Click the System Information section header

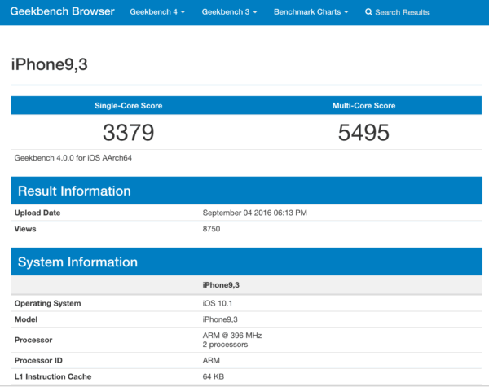coord(77,262)
